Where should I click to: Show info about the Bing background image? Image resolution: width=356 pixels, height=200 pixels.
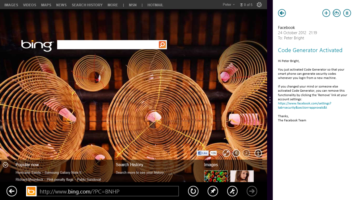tap(258, 153)
